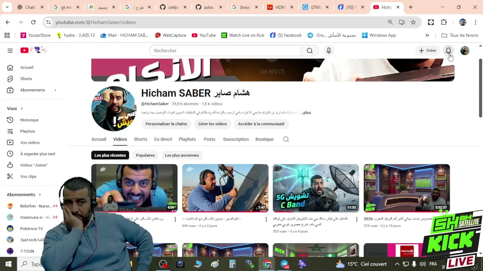The width and height of the screenshot is (483, 271).
Task: Reload the page in Chrome
Action: pyautogui.click(x=33, y=22)
